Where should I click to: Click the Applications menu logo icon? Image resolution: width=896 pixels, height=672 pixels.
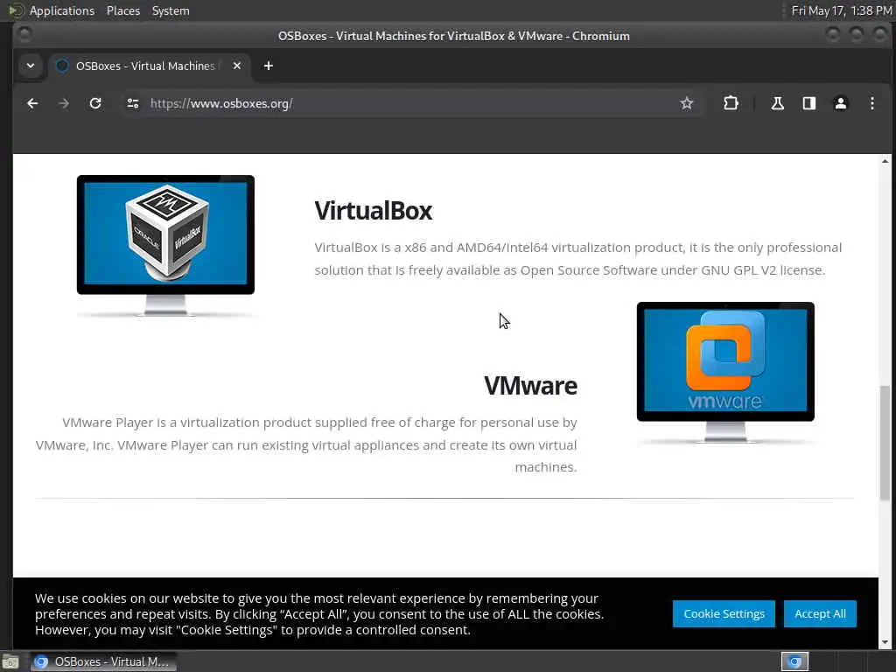tap(14, 10)
